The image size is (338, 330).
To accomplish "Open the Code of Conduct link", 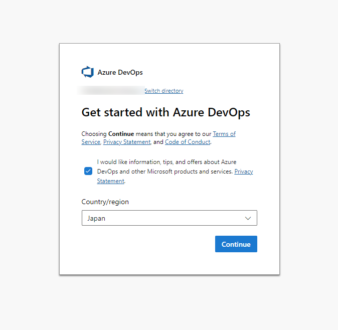I will [188, 142].
